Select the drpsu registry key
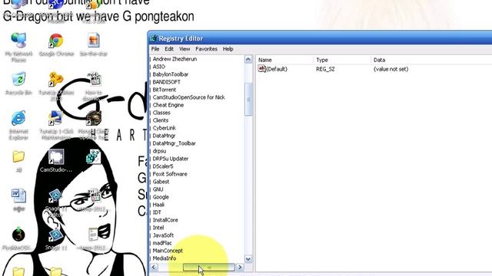 click(x=159, y=151)
